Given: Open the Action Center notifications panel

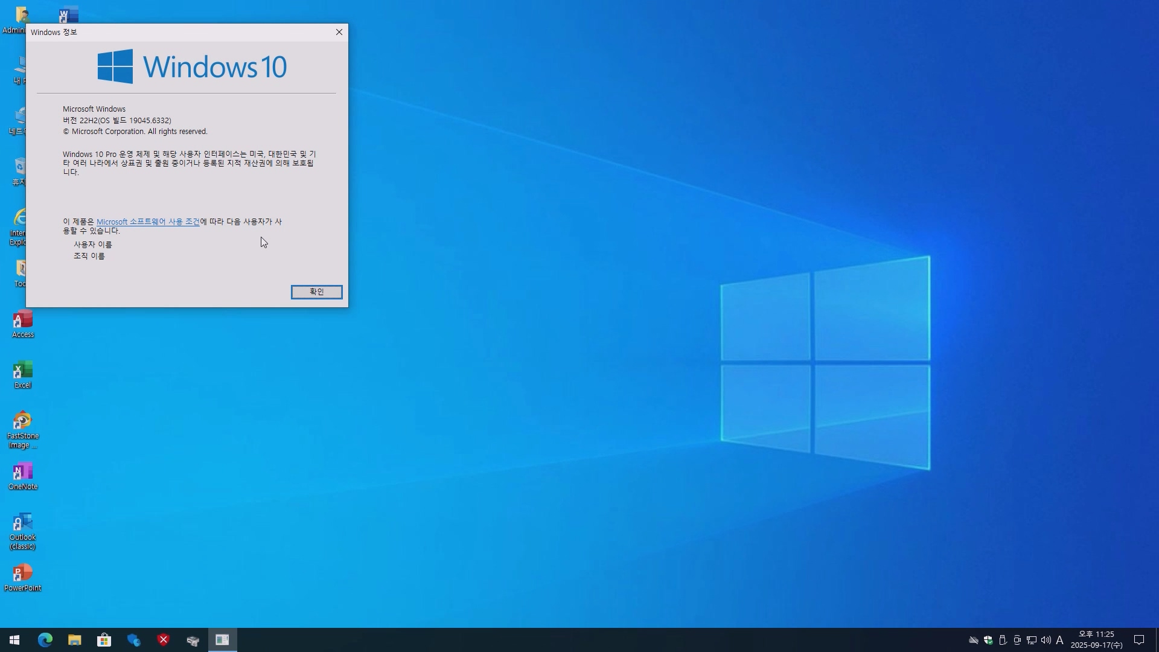Looking at the screenshot, I should [1139, 640].
